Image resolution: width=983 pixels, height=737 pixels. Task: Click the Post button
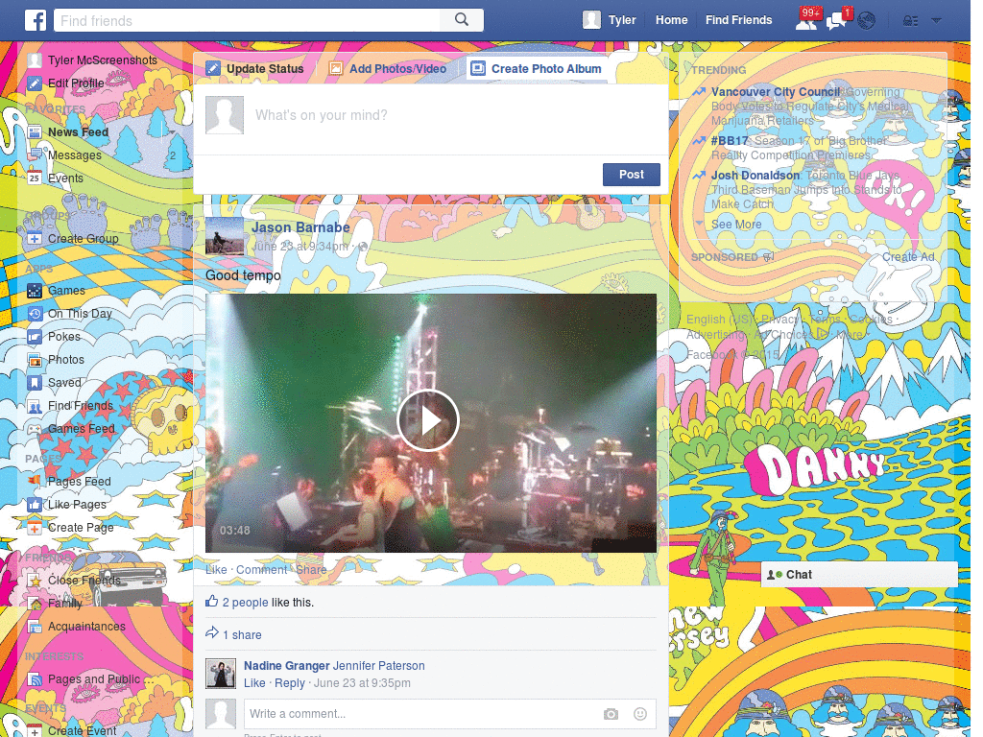[632, 175]
